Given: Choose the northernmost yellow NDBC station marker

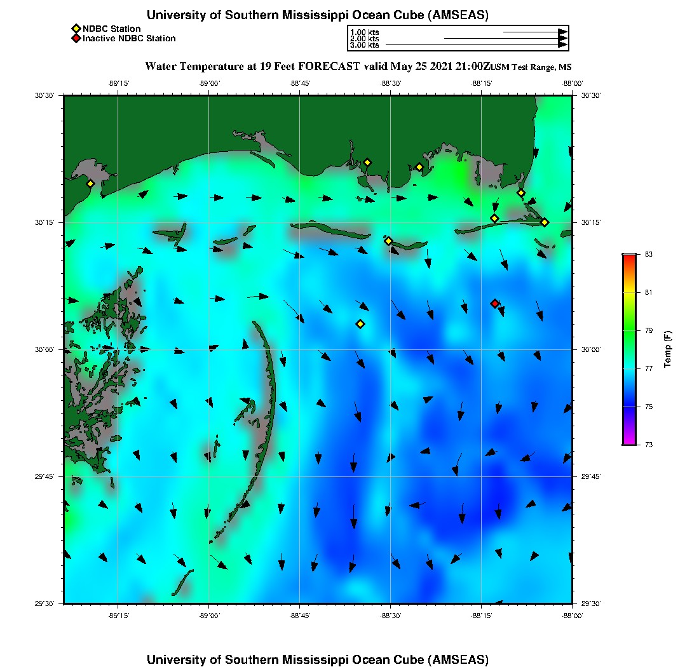Looking at the screenshot, I should (x=367, y=162).
